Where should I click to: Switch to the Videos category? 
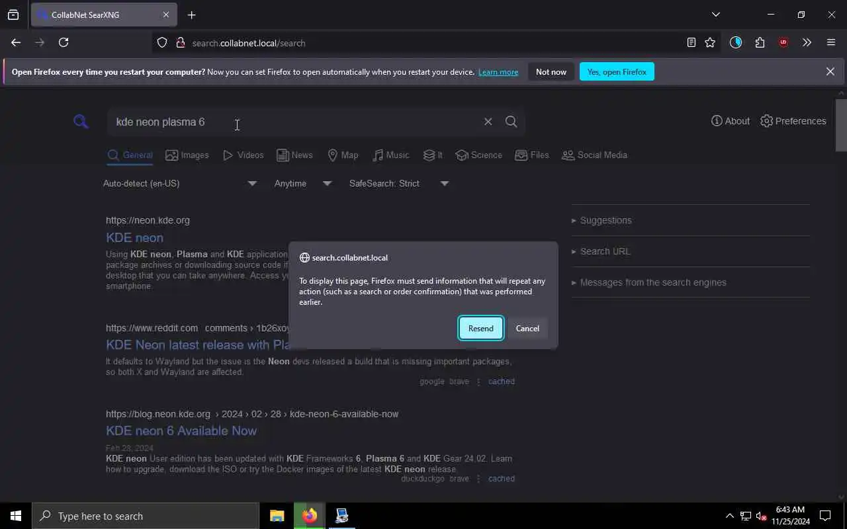pos(244,155)
